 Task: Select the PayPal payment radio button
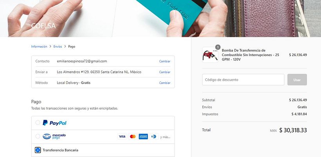point(38,123)
